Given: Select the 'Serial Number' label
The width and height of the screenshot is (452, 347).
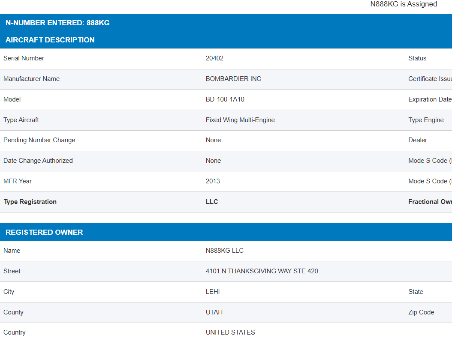Looking at the screenshot, I should (24, 58).
